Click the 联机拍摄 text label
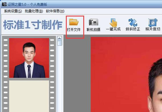The image size is (162, 112). [x=93, y=30]
